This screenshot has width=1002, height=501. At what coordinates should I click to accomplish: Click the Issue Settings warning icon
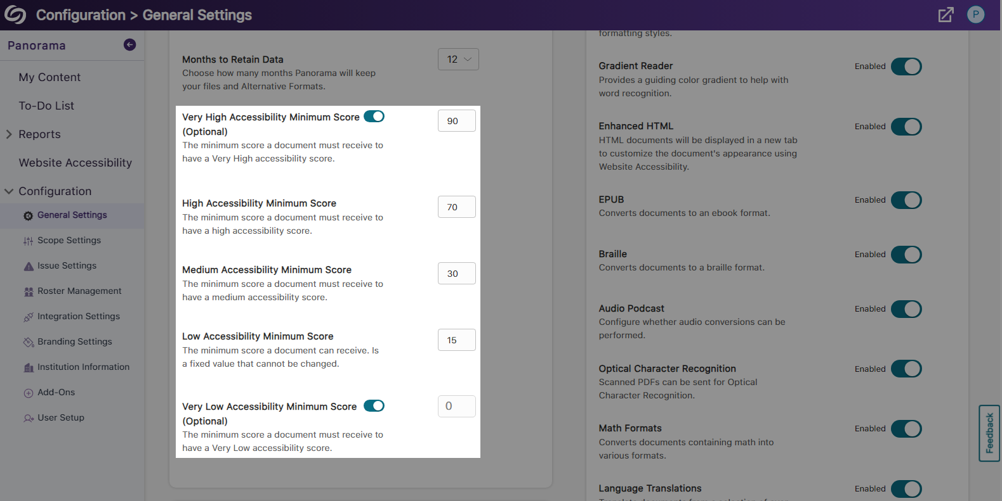point(28,267)
